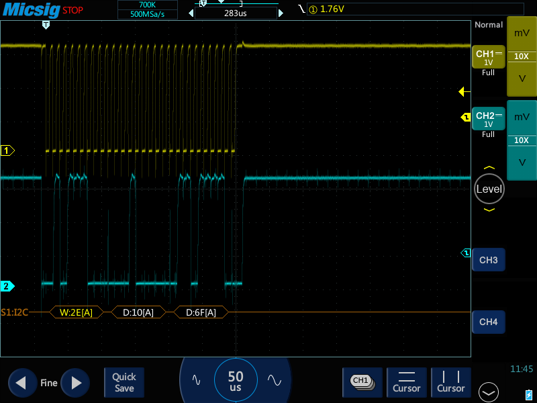Tap the battery charging icon

(x=529, y=394)
